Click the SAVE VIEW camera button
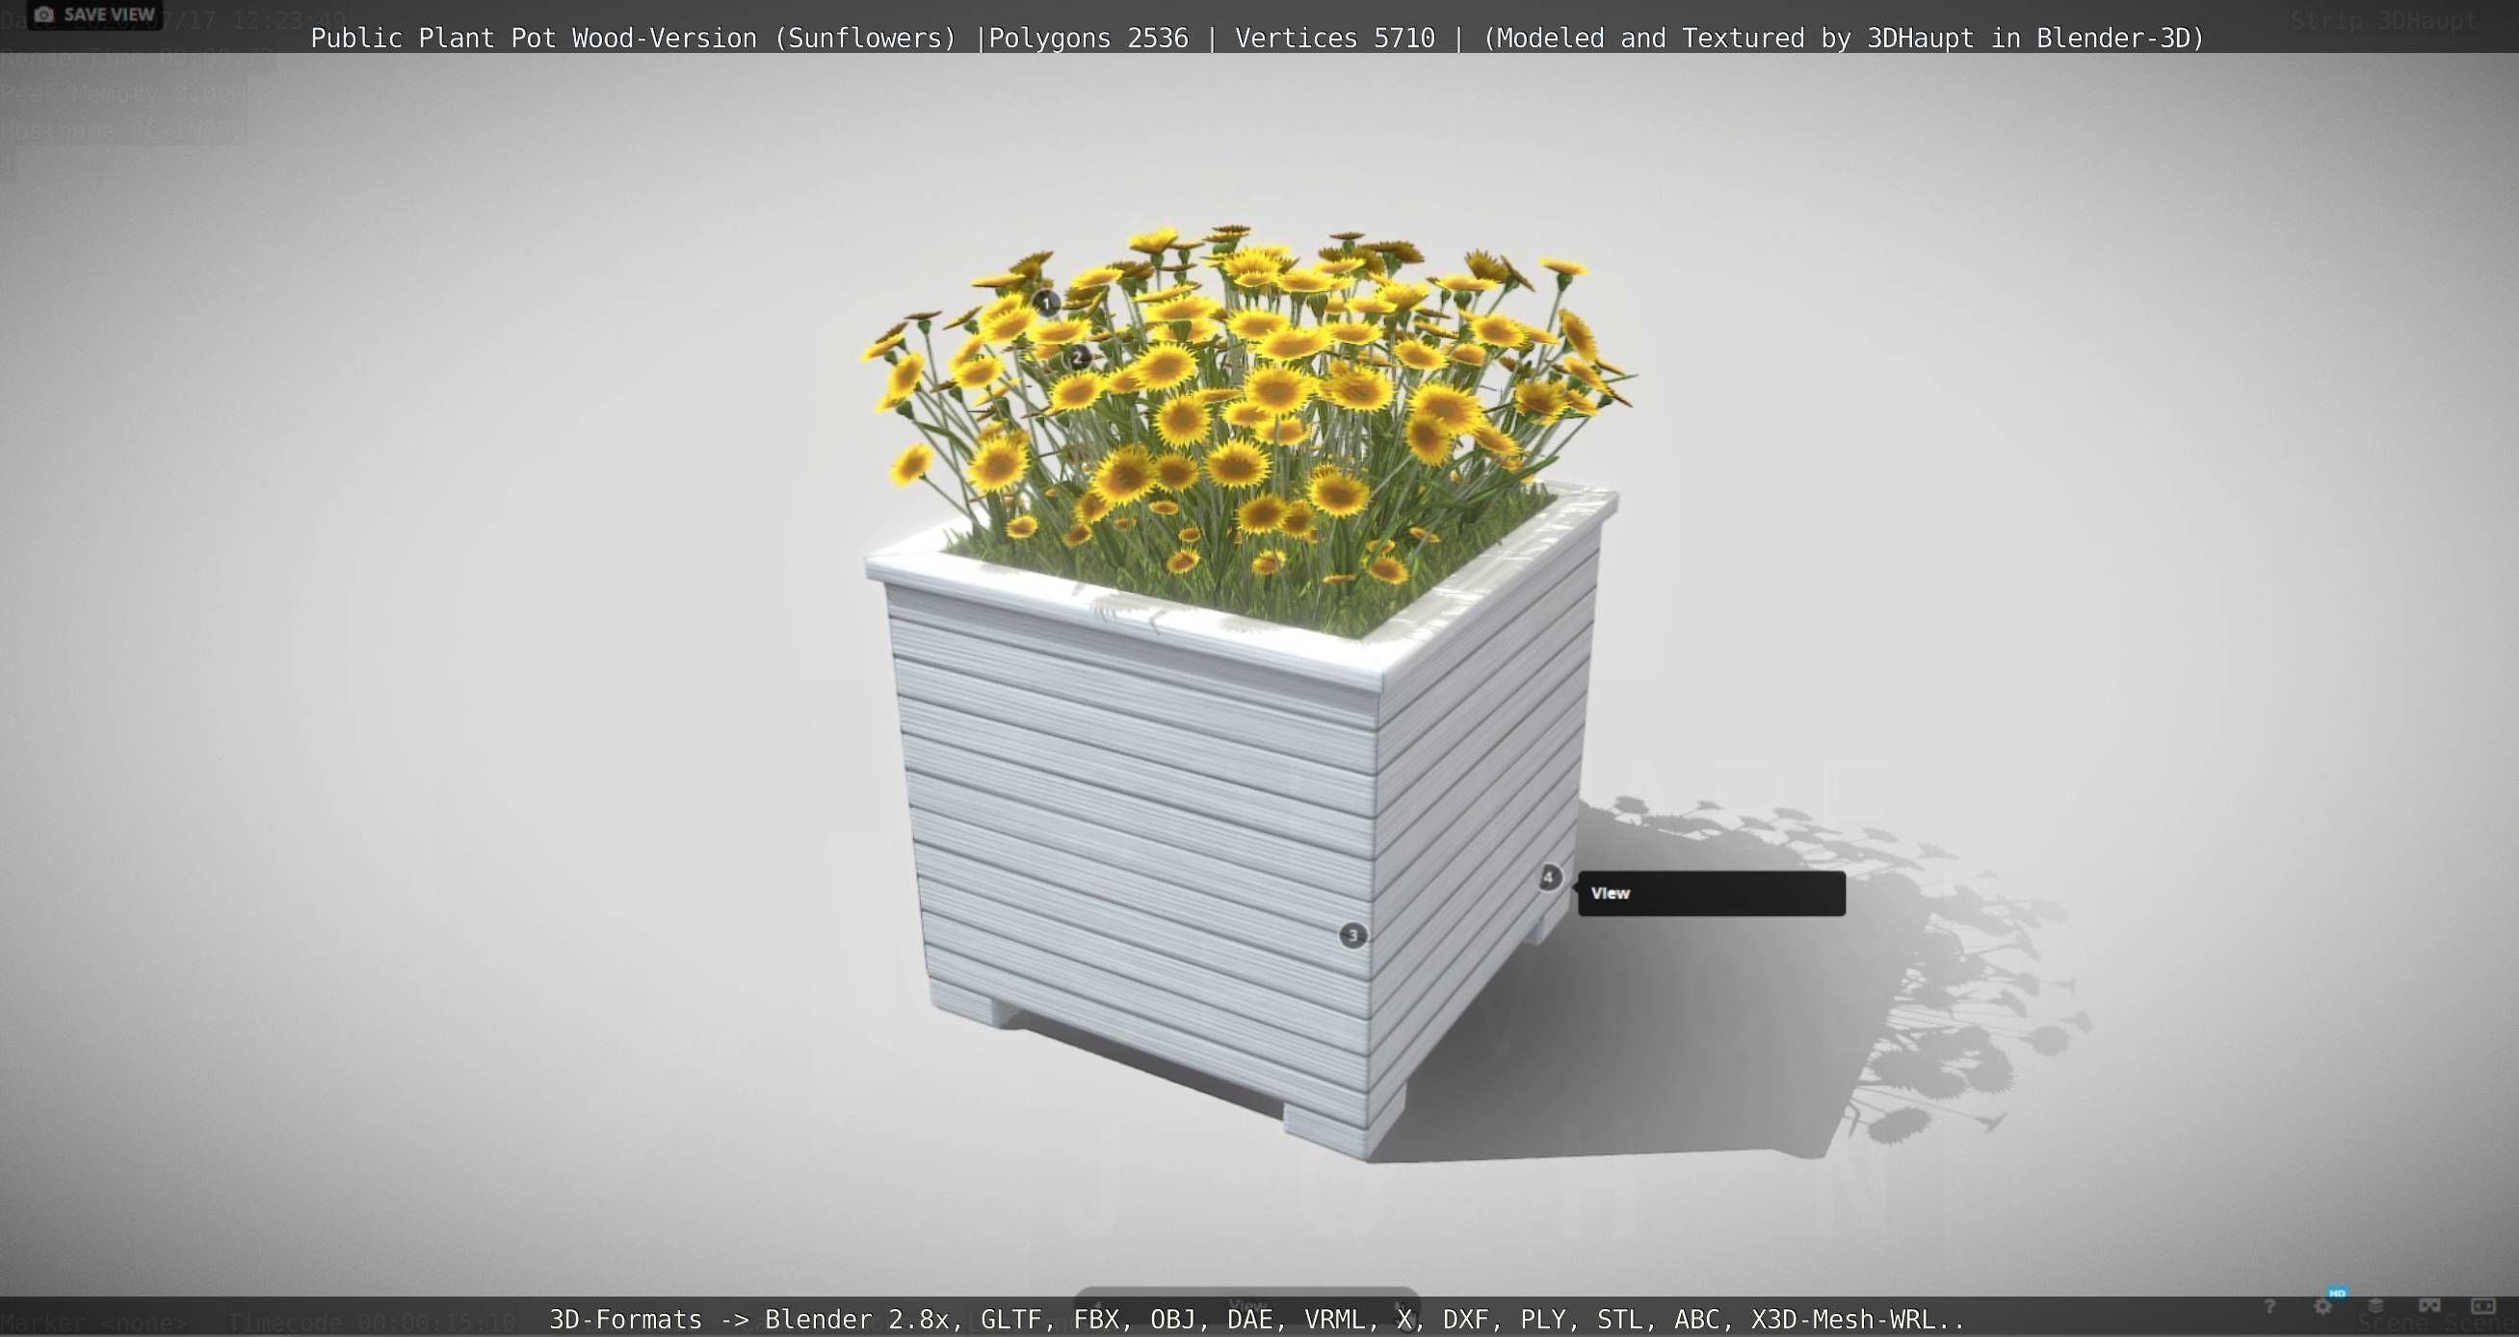 [94, 14]
